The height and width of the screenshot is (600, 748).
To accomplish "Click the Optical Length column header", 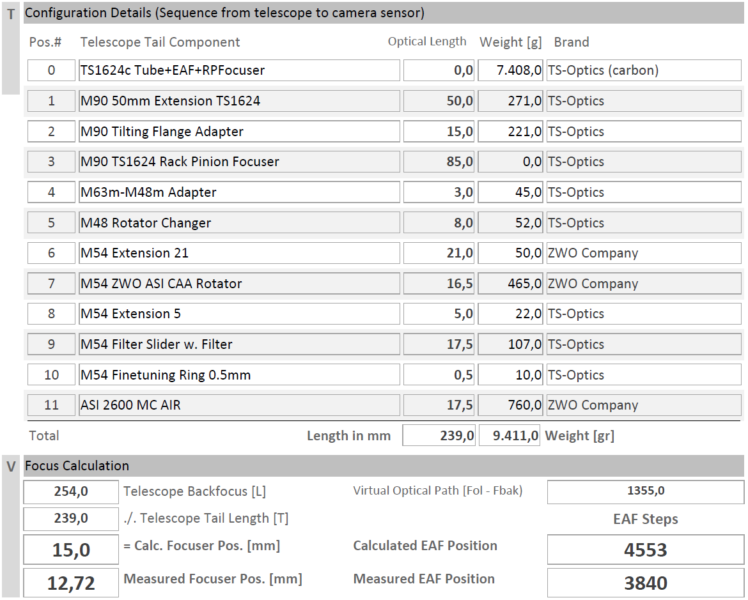I will (427, 42).
